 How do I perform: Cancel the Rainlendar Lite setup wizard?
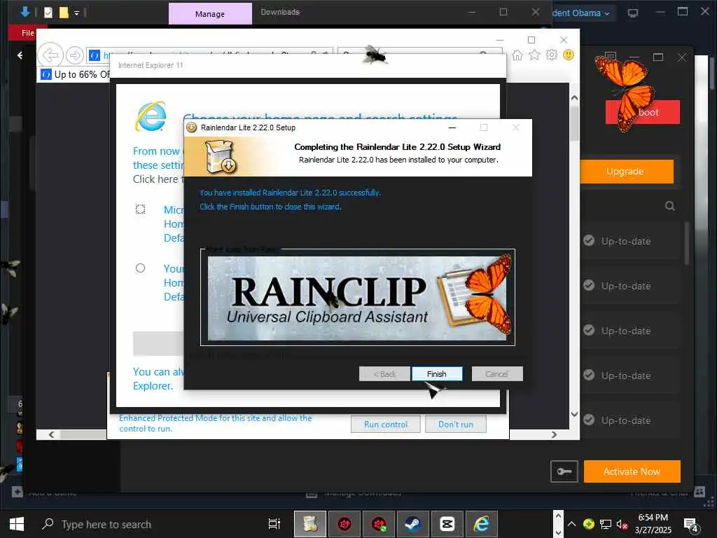(497, 374)
